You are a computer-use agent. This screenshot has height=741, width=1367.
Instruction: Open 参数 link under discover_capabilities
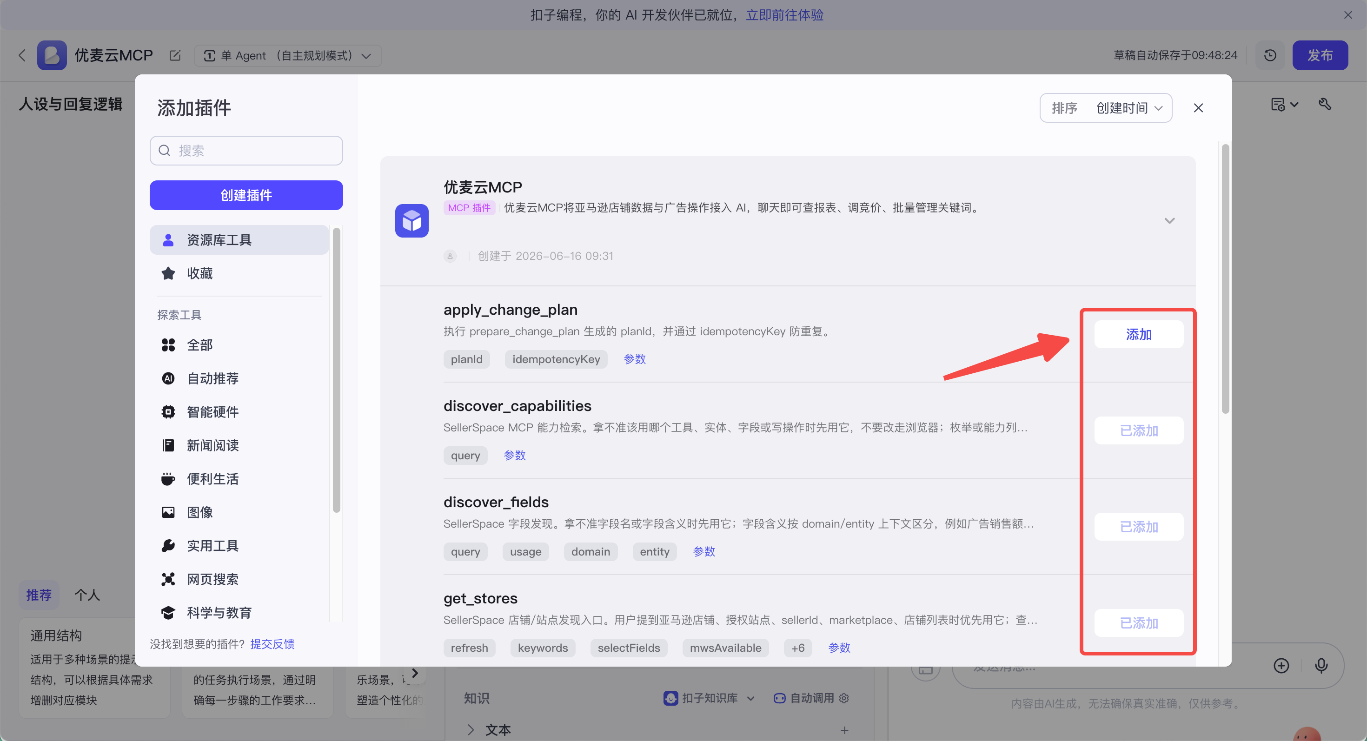(515, 455)
